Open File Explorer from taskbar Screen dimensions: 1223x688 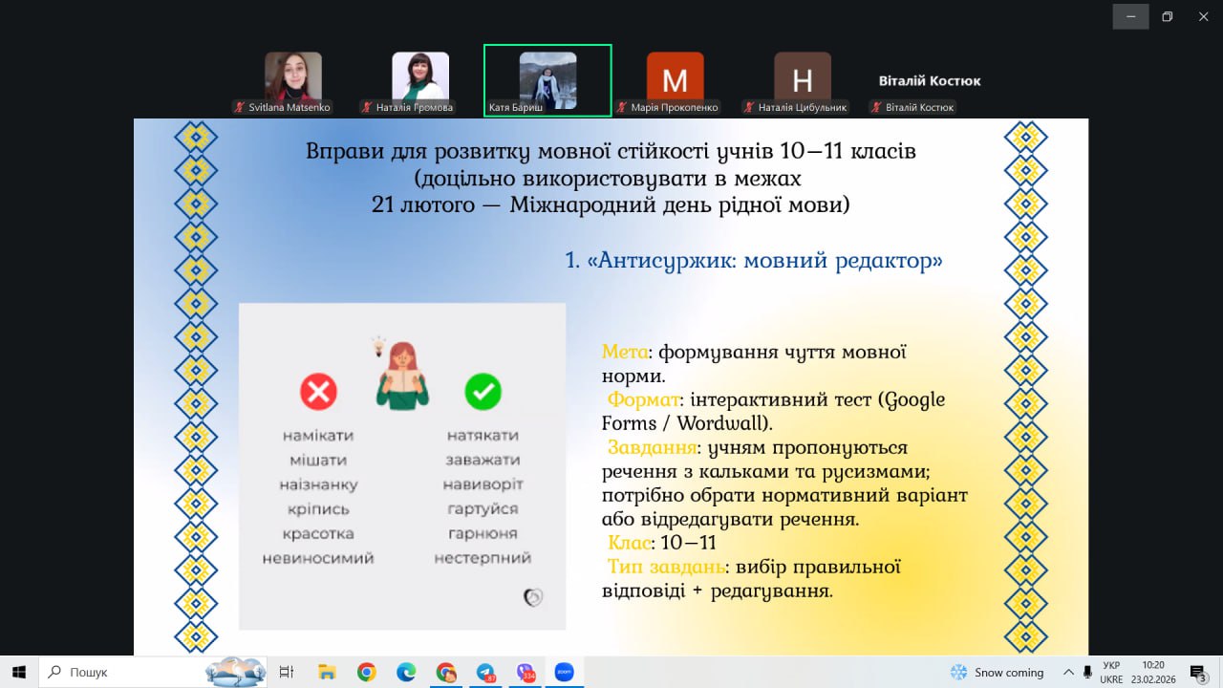tap(327, 672)
